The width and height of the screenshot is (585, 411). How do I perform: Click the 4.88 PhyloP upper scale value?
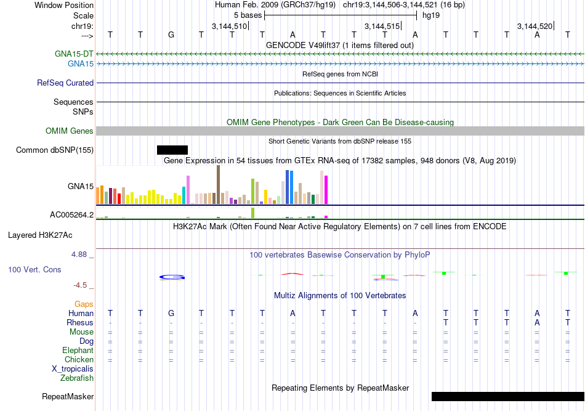[x=79, y=254]
